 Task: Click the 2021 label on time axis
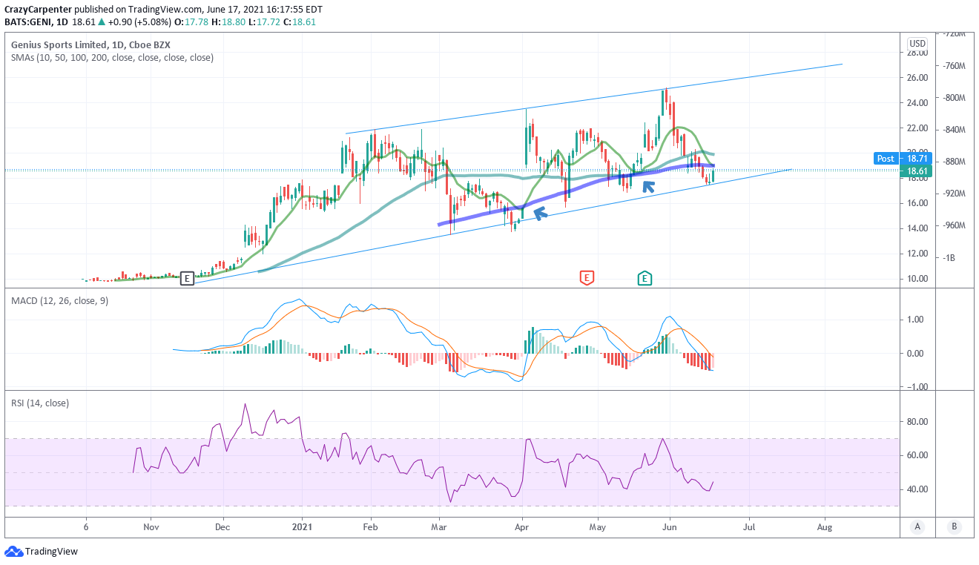coord(301,527)
